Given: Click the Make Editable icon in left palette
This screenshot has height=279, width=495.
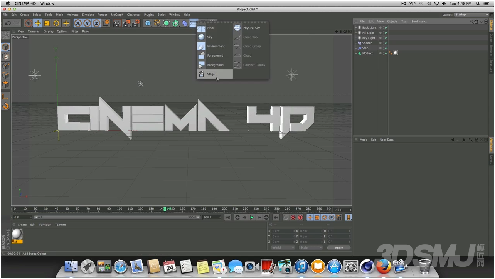Looking at the screenshot, I should 5,35.
